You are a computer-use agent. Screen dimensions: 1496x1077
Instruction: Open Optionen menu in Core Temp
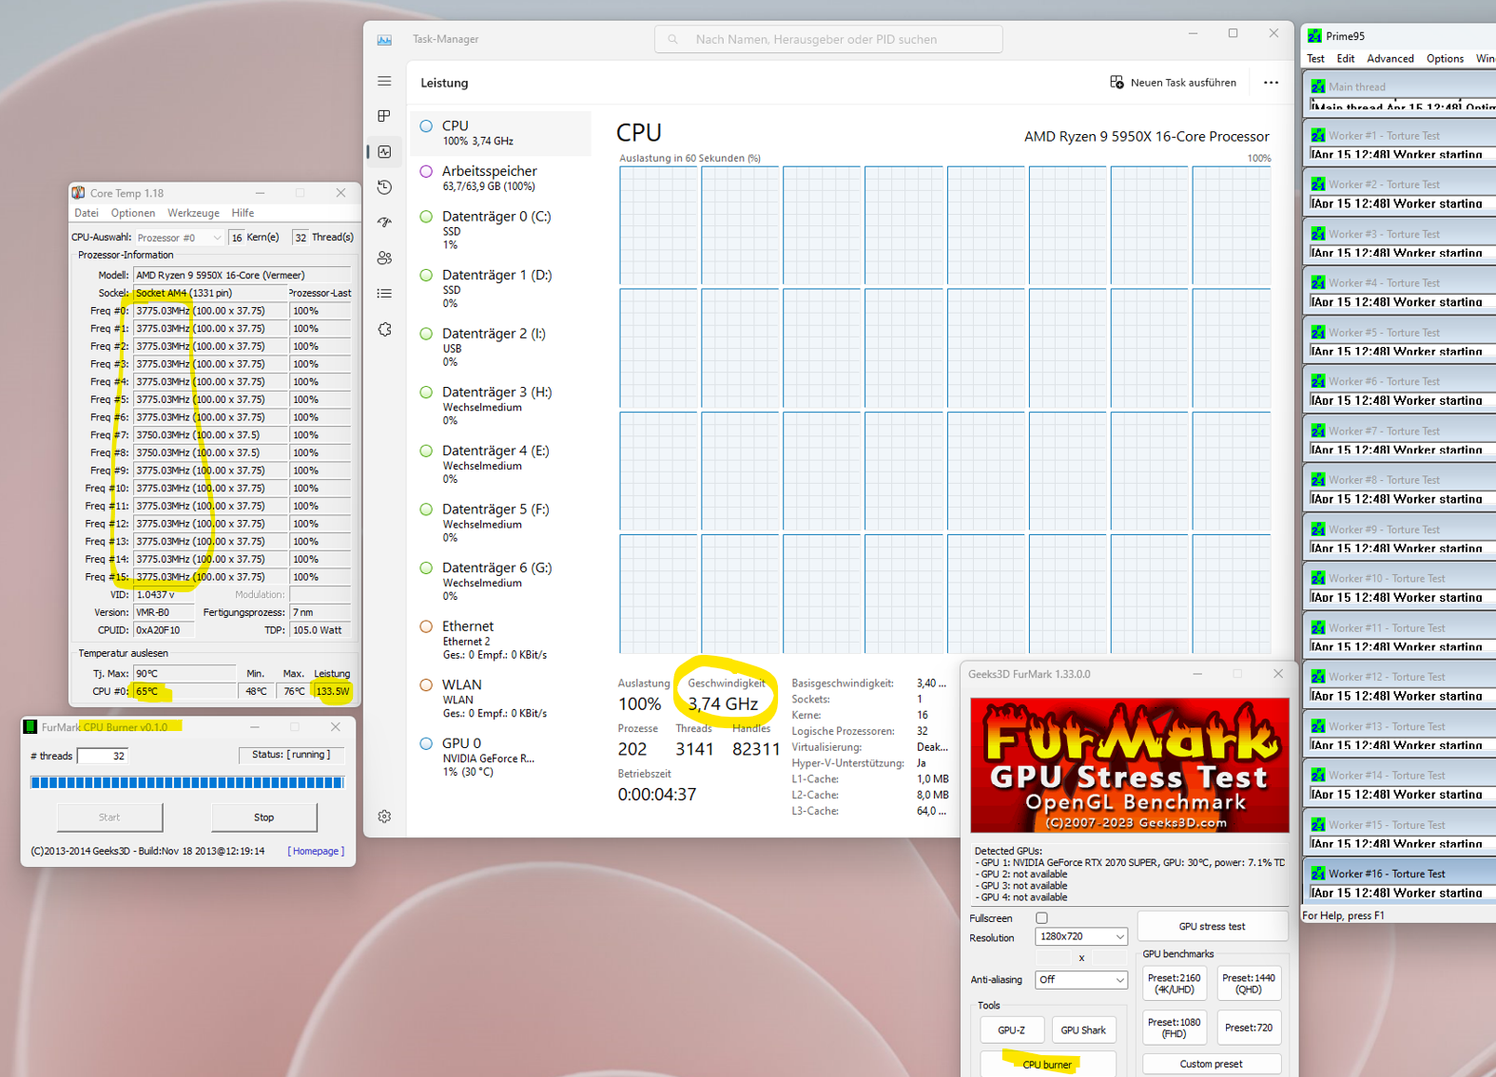point(133,213)
